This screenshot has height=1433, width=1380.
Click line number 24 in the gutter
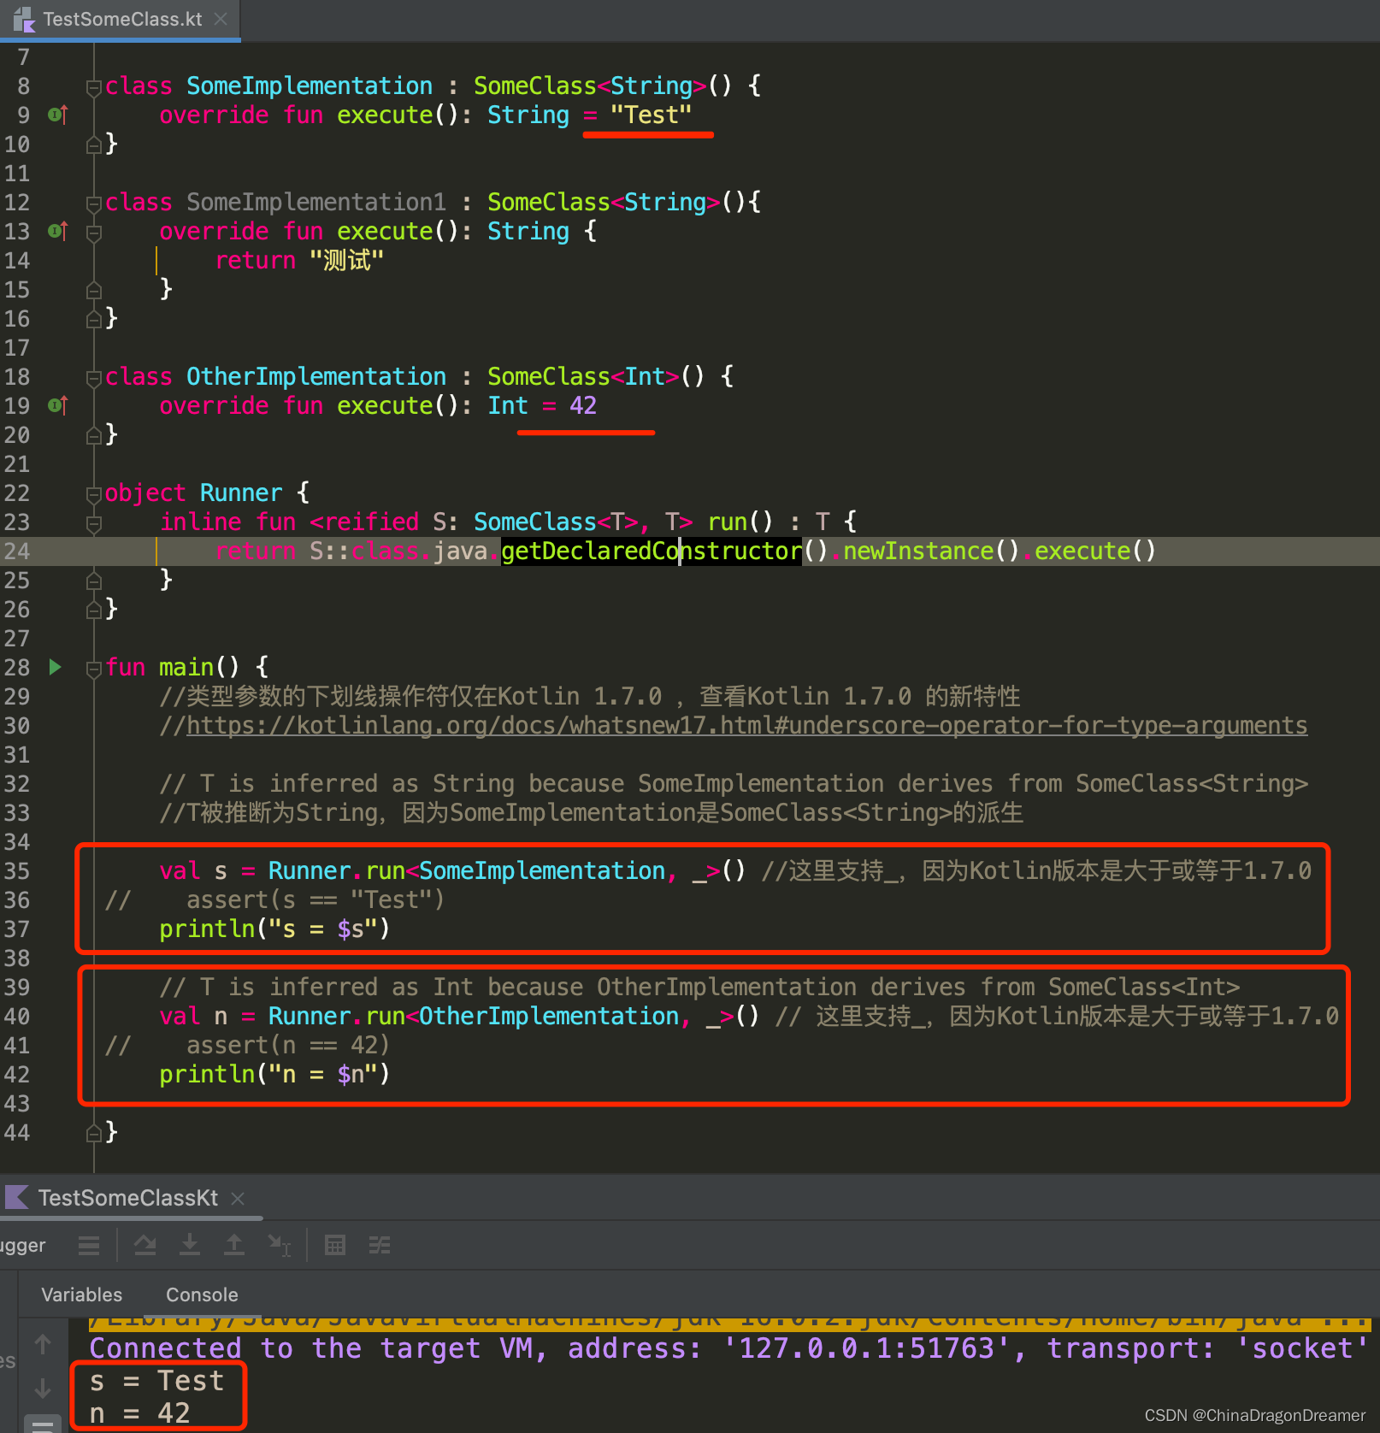coord(17,551)
